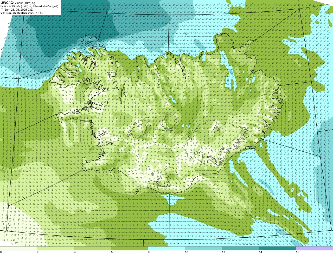Click the 0–2 m/s legend color band
This screenshot has width=333, height=254.
(18, 248)
